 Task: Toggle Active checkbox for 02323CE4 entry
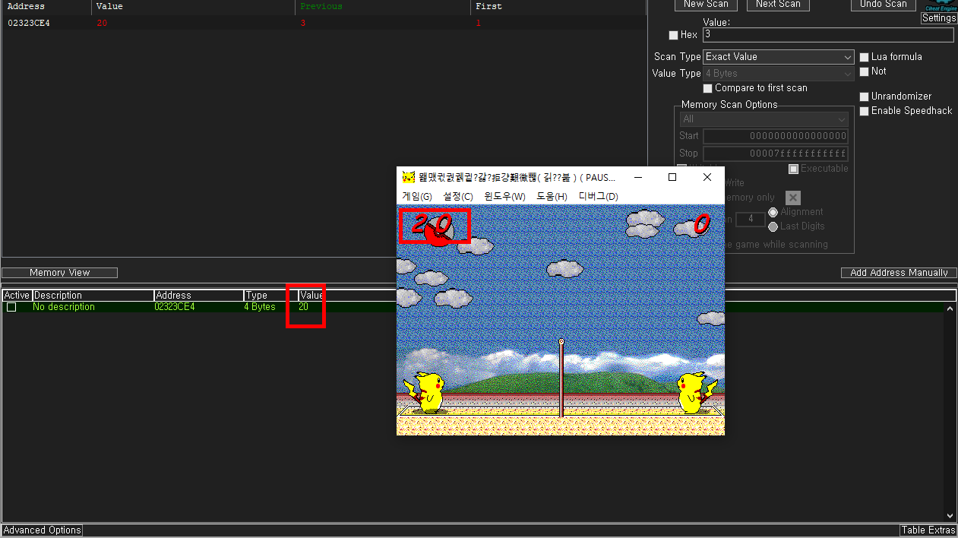(11, 307)
